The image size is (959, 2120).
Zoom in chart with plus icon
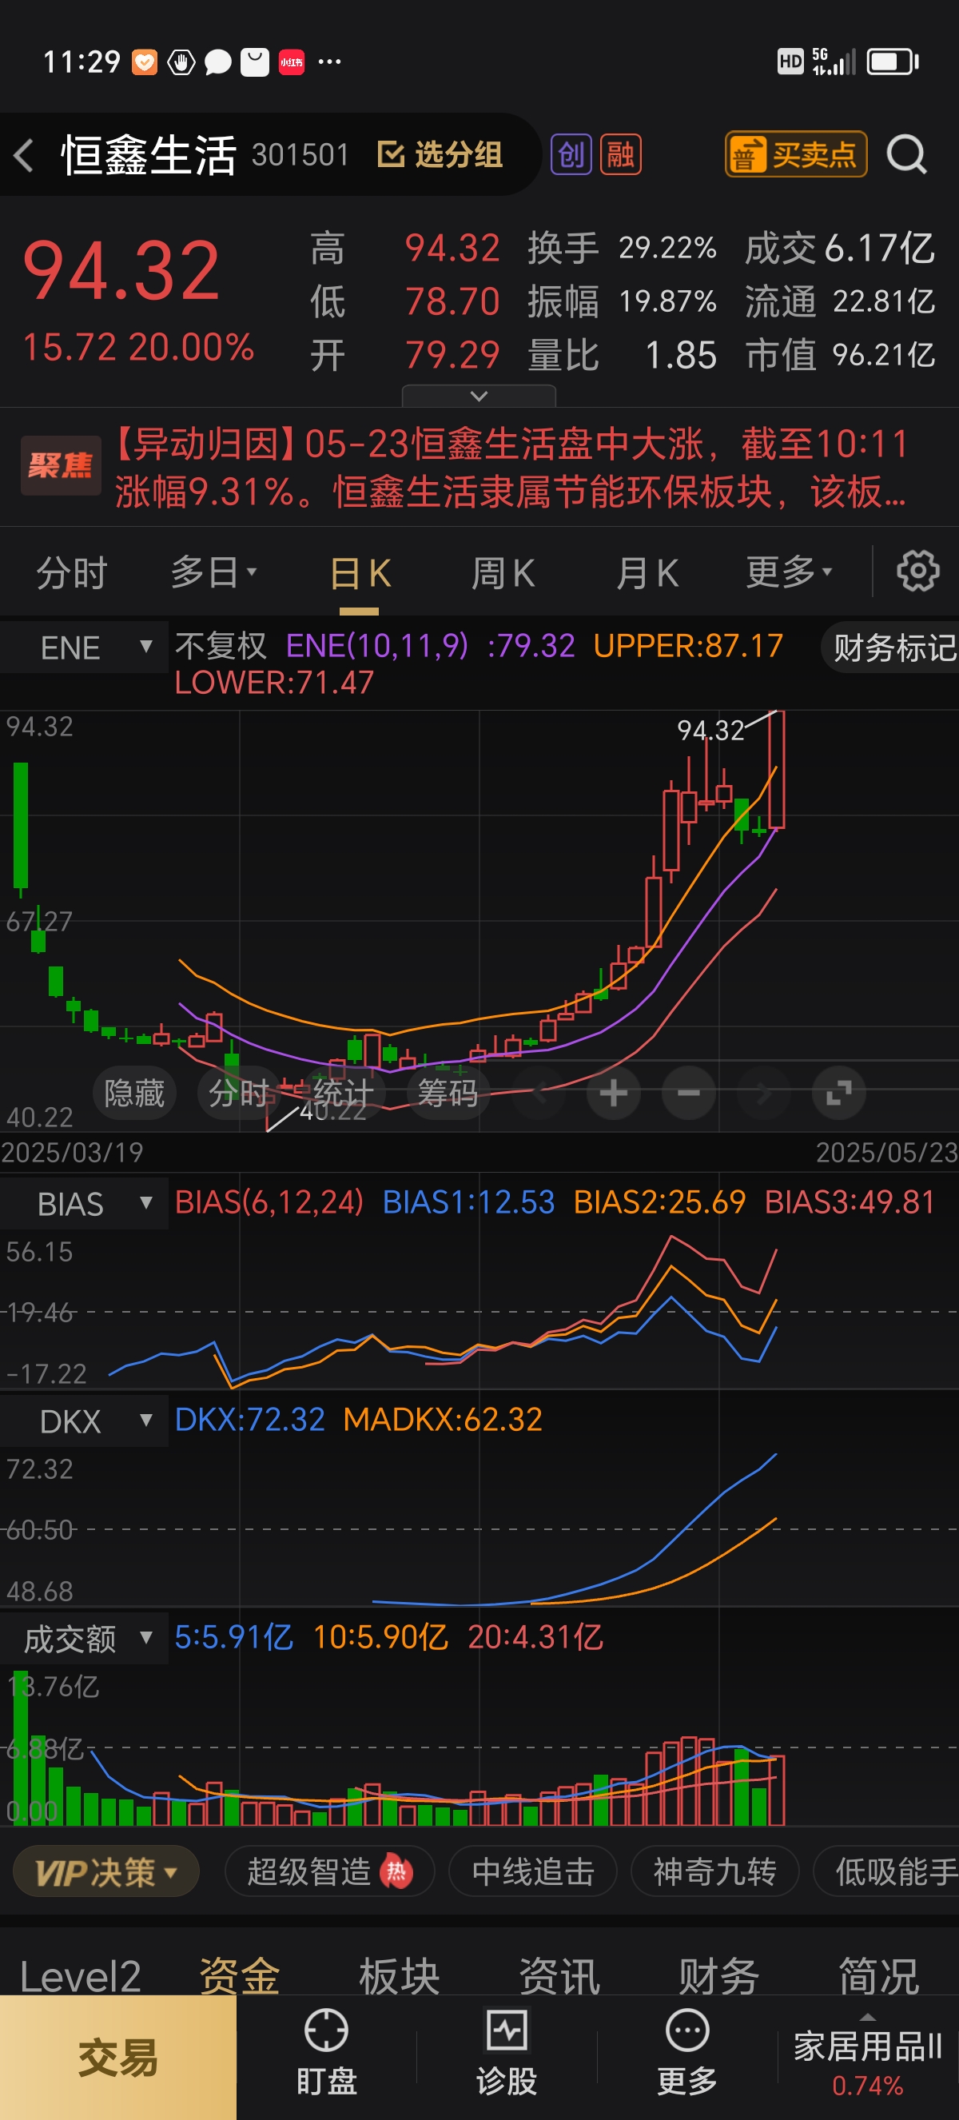click(x=614, y=1093)
